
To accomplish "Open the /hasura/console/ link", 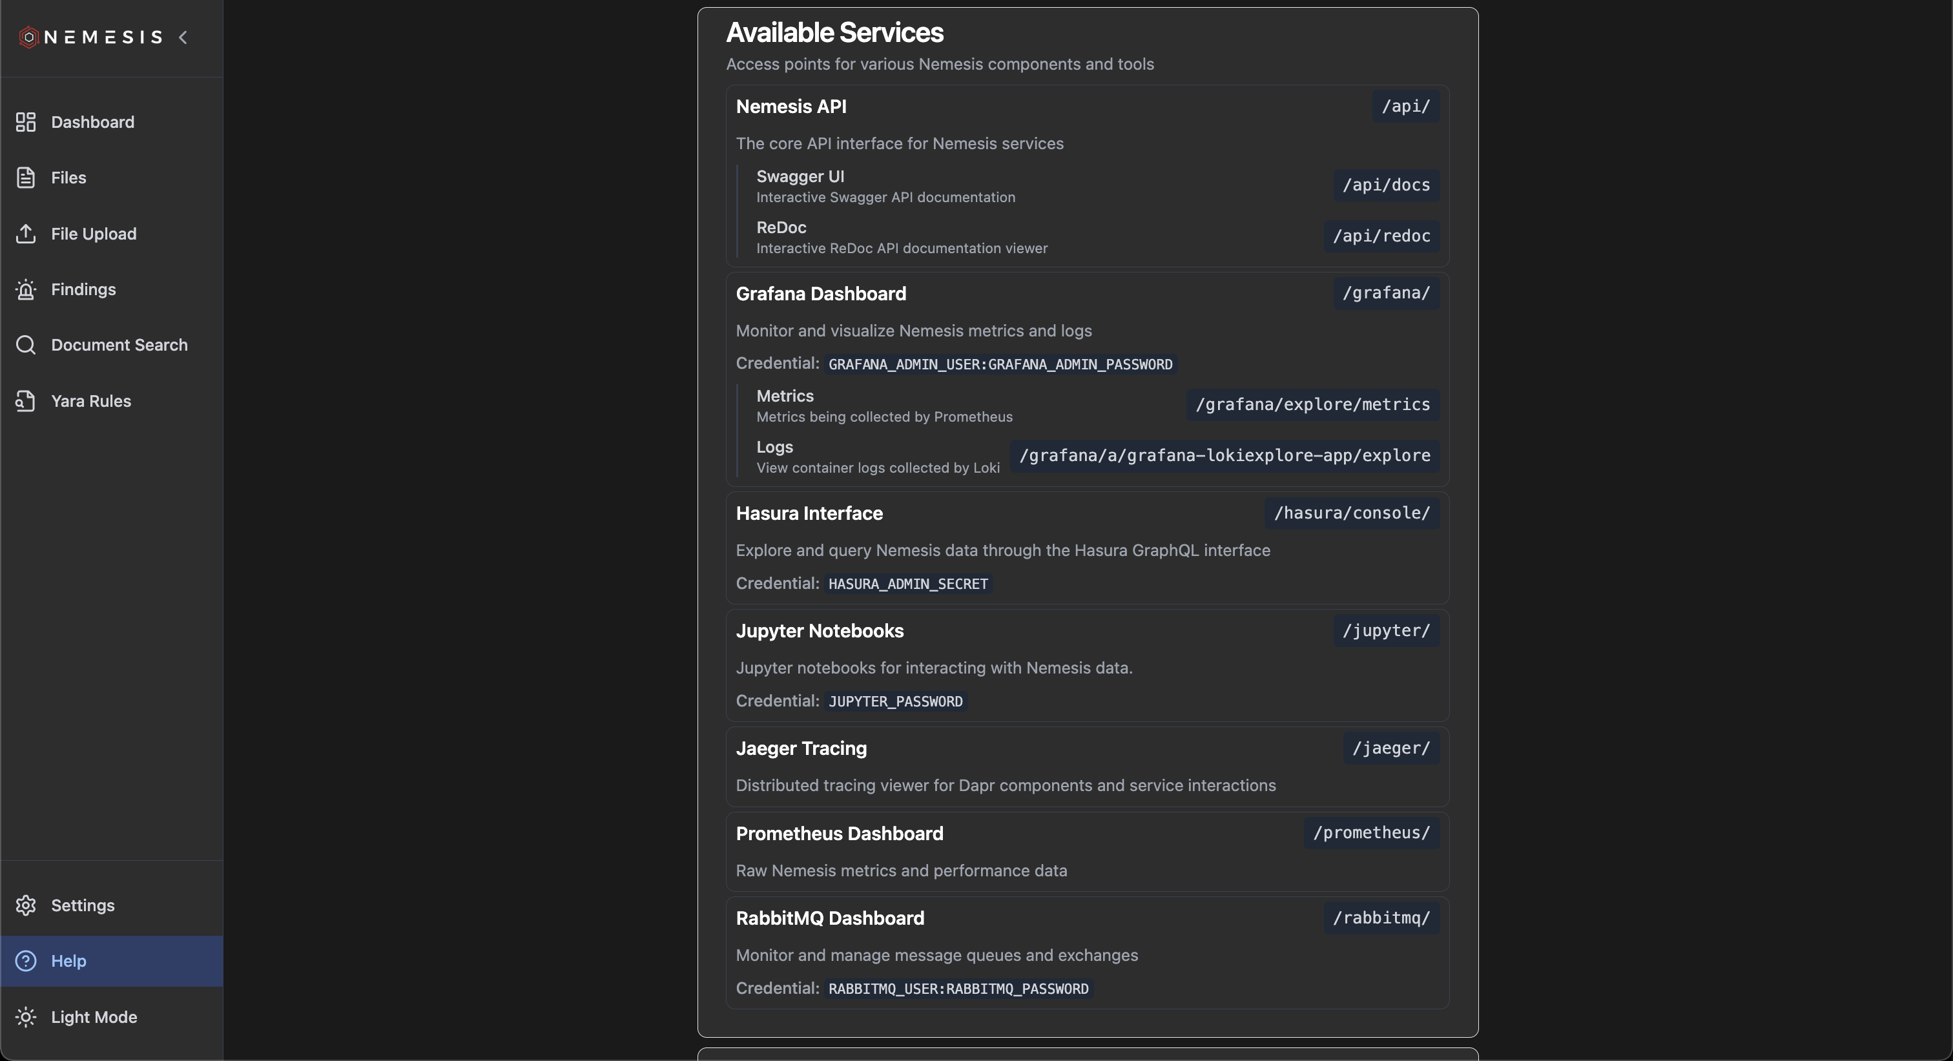I will click(1352, 513).
